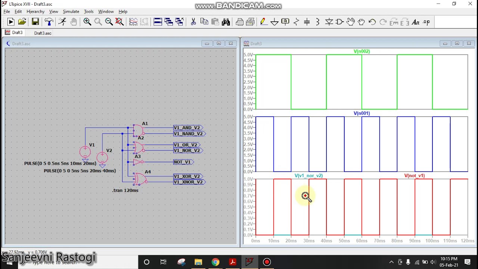
Task: Select the Resistor placement tool
Action: click(x=296, y=22)
